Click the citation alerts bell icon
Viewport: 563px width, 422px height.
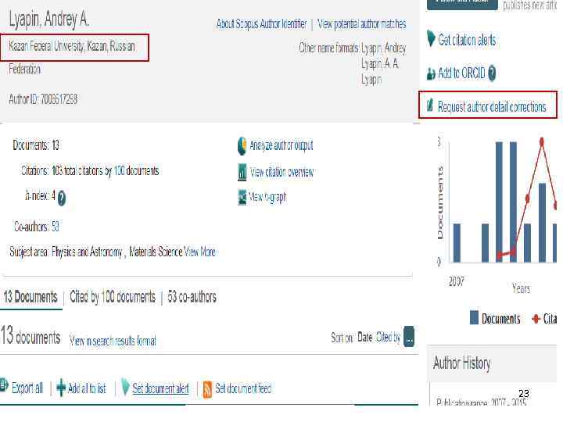[x=431, y=38]
